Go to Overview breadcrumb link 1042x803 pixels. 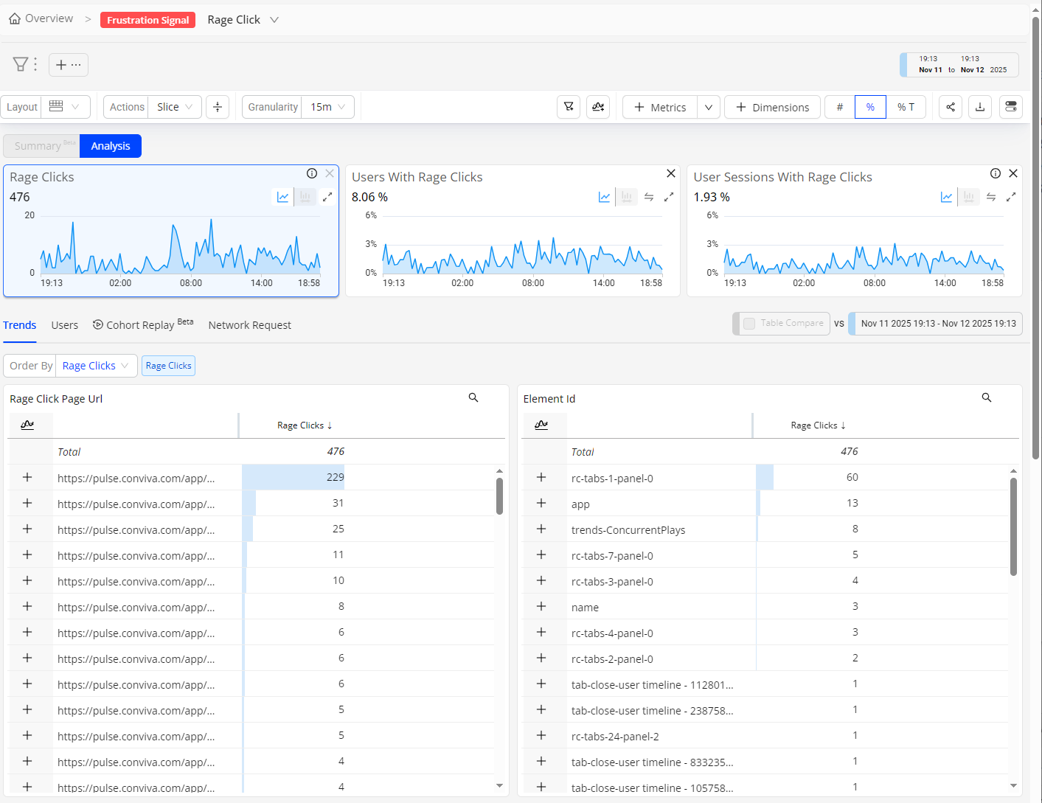click(41, 18)
